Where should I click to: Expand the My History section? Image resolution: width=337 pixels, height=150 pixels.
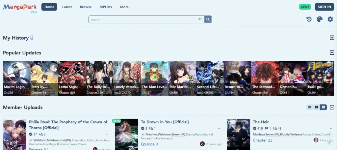tap(332, 38)
